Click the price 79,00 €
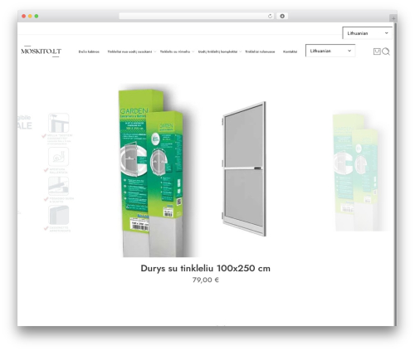415x351 pixels. [x=206, y=280]
